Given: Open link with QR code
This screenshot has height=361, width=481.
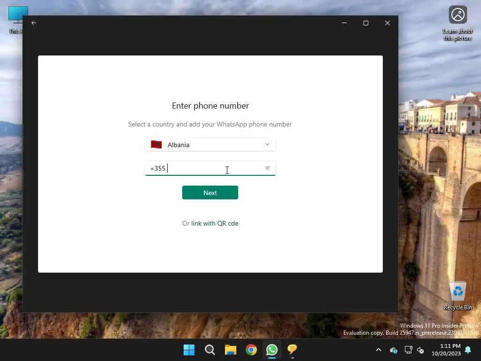Looking at the screenshot, I should click(x=215, y=223).
